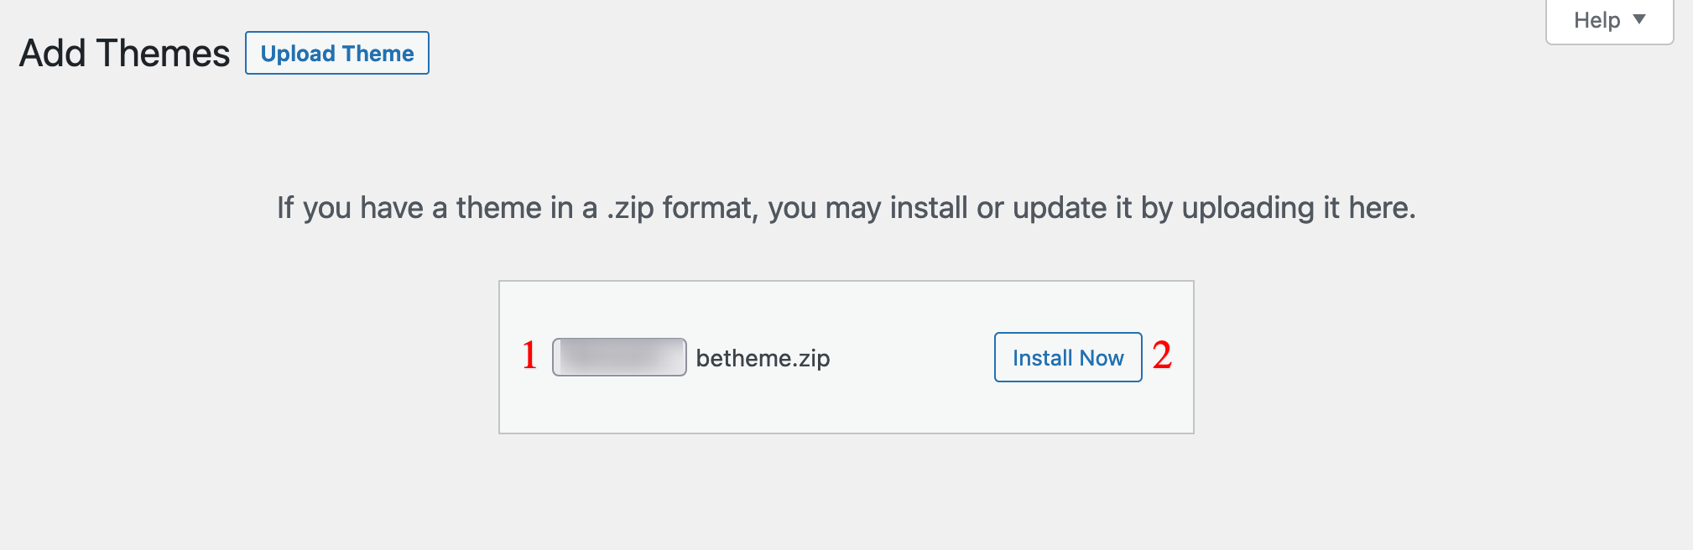Click the Help tab label

tap(1597, 19)
